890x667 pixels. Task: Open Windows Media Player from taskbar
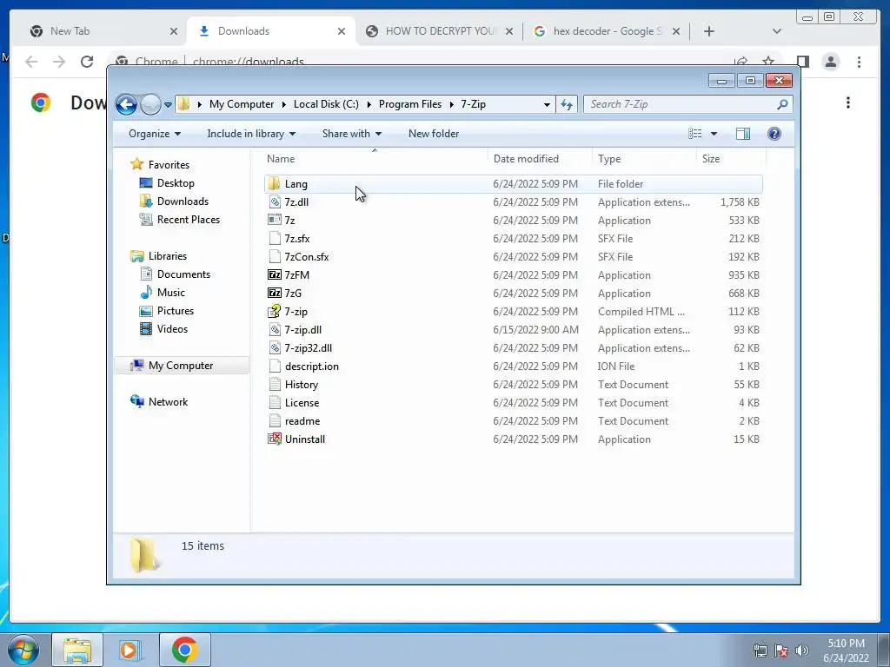(130, 650)
